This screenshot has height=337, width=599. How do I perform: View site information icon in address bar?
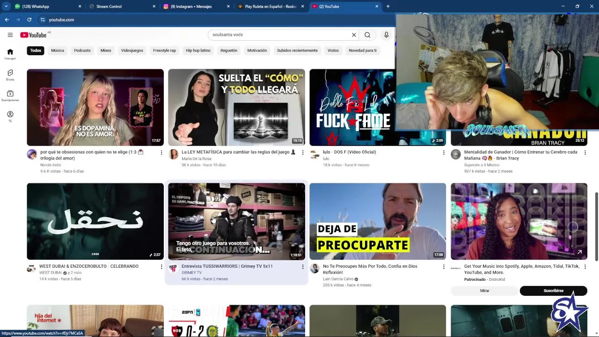tap(43, 20)
